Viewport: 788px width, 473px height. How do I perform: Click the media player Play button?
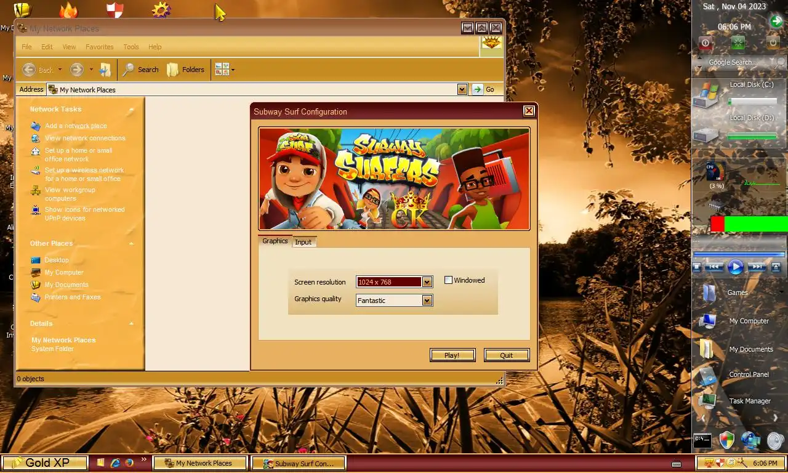tap(736, 267)
